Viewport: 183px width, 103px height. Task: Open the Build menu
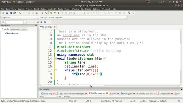point(36,9)
